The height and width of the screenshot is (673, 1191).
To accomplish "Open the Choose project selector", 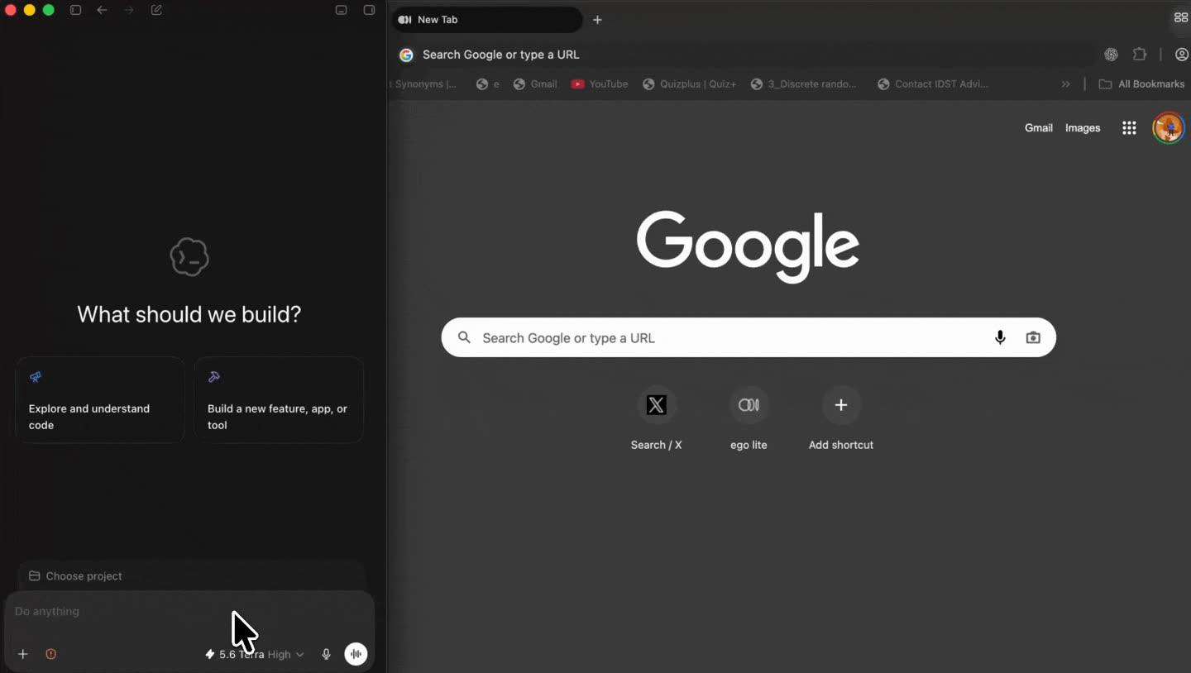I will [75, 576].
